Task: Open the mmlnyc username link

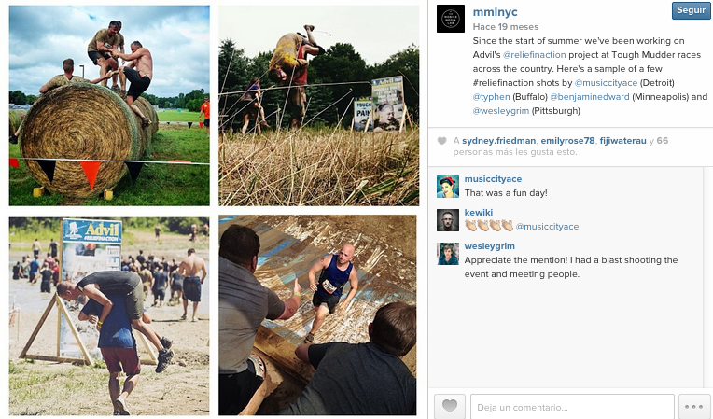Action: [495, 12]
